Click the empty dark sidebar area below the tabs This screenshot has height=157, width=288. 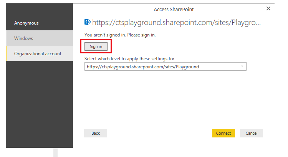tap(39, 104)
